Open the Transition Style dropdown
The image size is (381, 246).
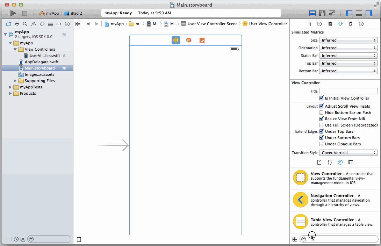(x=348, y=153)
